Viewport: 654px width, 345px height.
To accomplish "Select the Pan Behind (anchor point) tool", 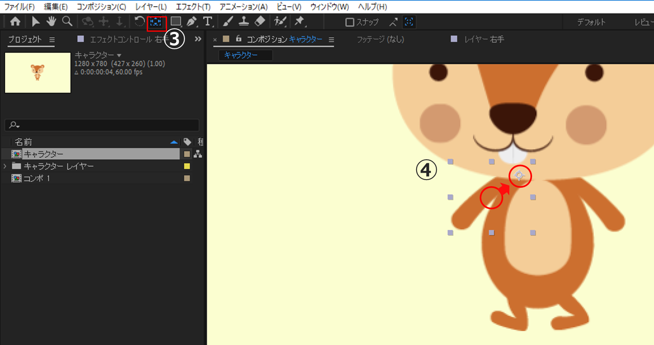I will click(x=156, y=22).
